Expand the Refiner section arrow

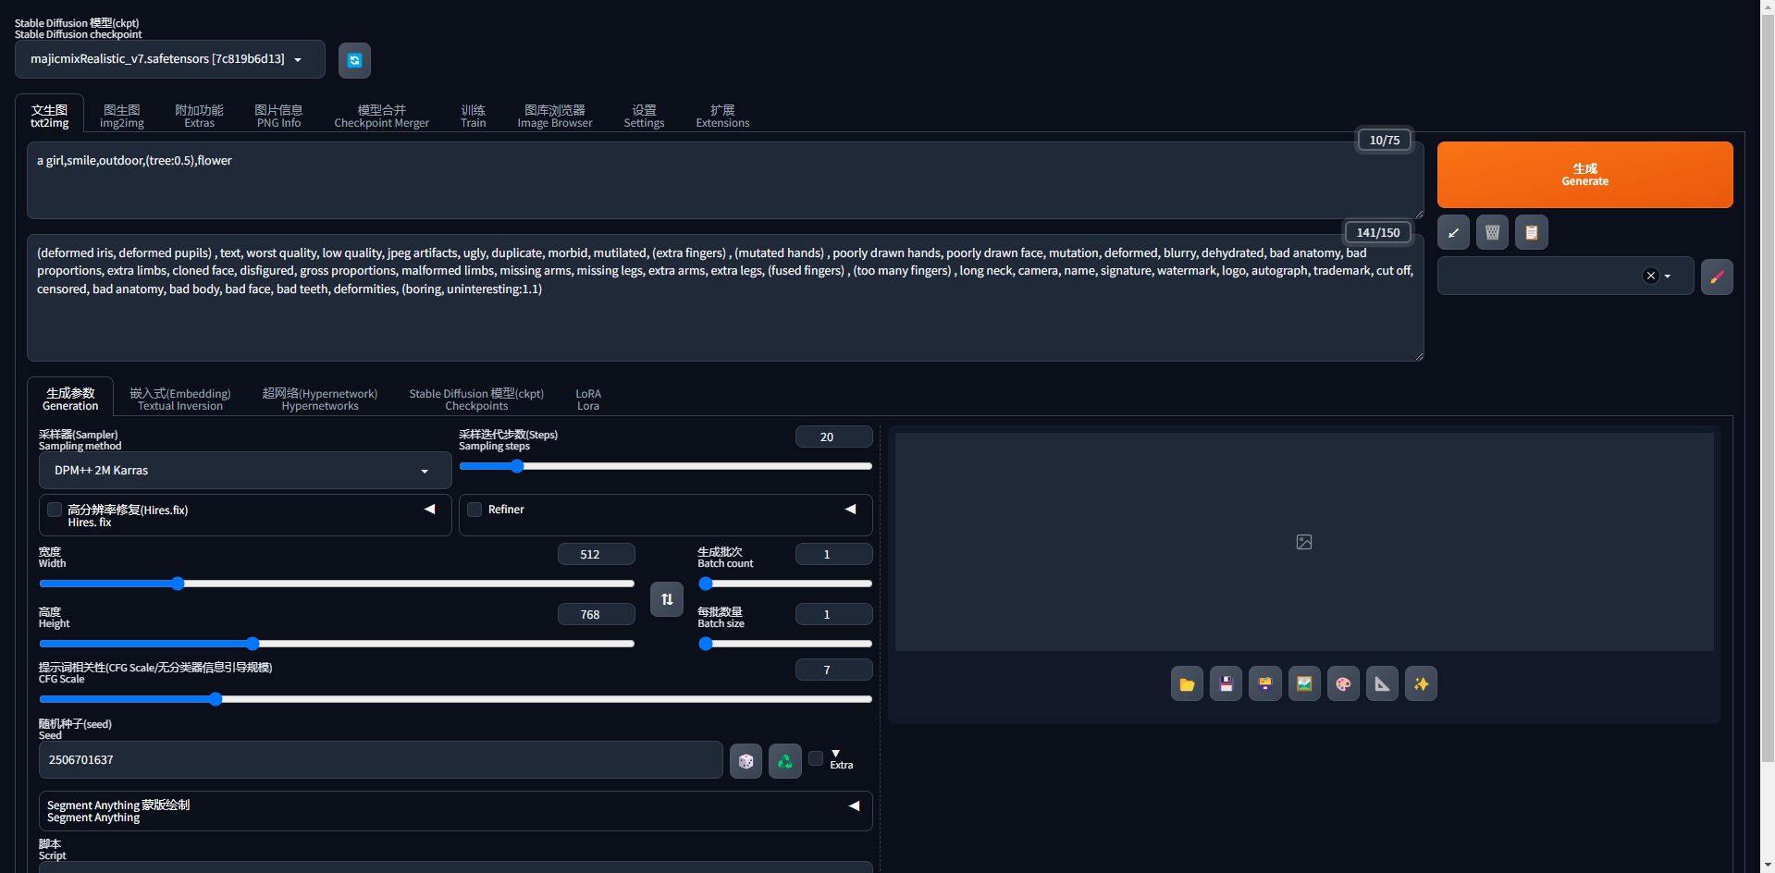[850, 510]
